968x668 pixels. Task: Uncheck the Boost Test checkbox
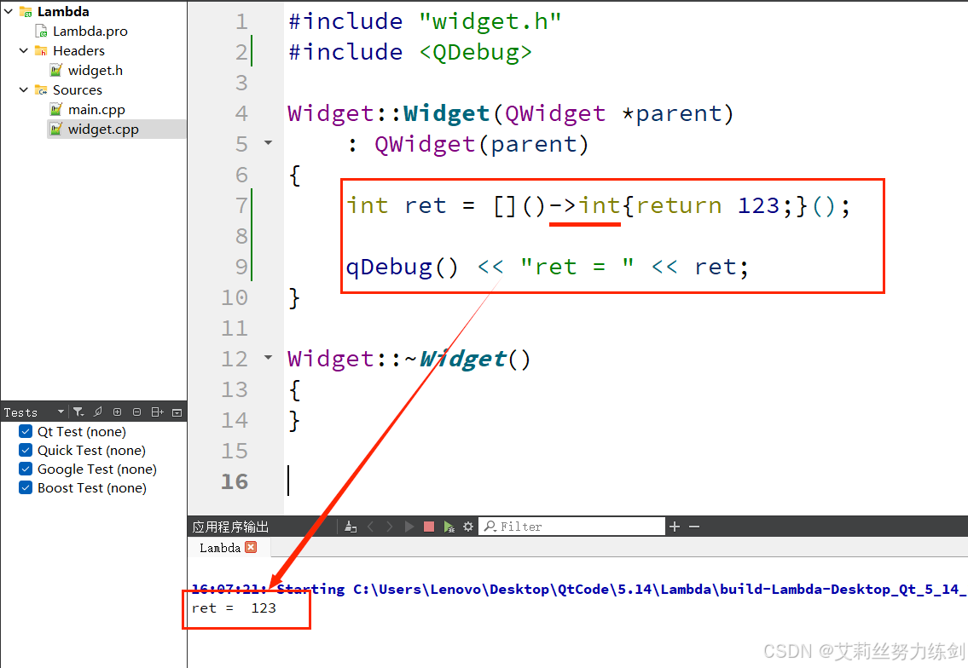click(x=26, y=488)
